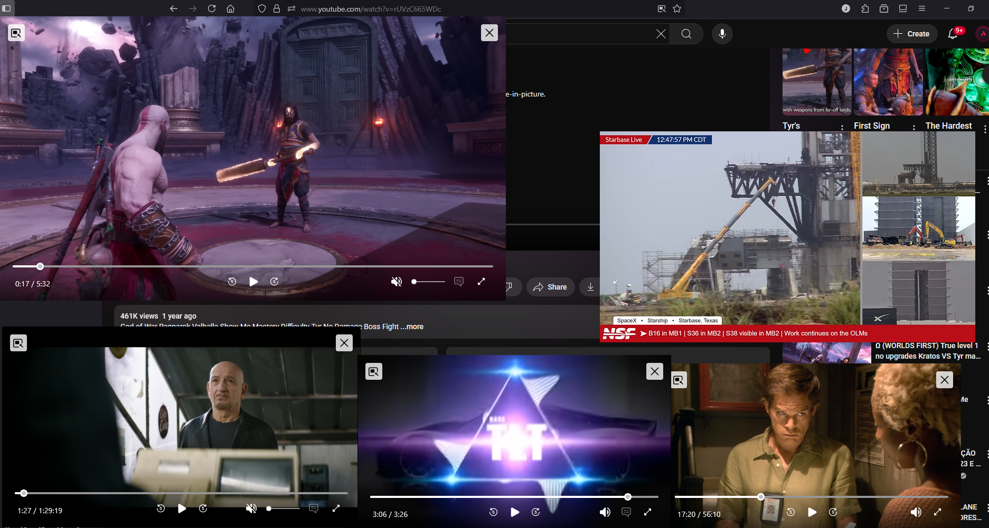The width and height of the screenshot is (989, 528).
Task: View site security padlock info
Action: coord(277,8)
